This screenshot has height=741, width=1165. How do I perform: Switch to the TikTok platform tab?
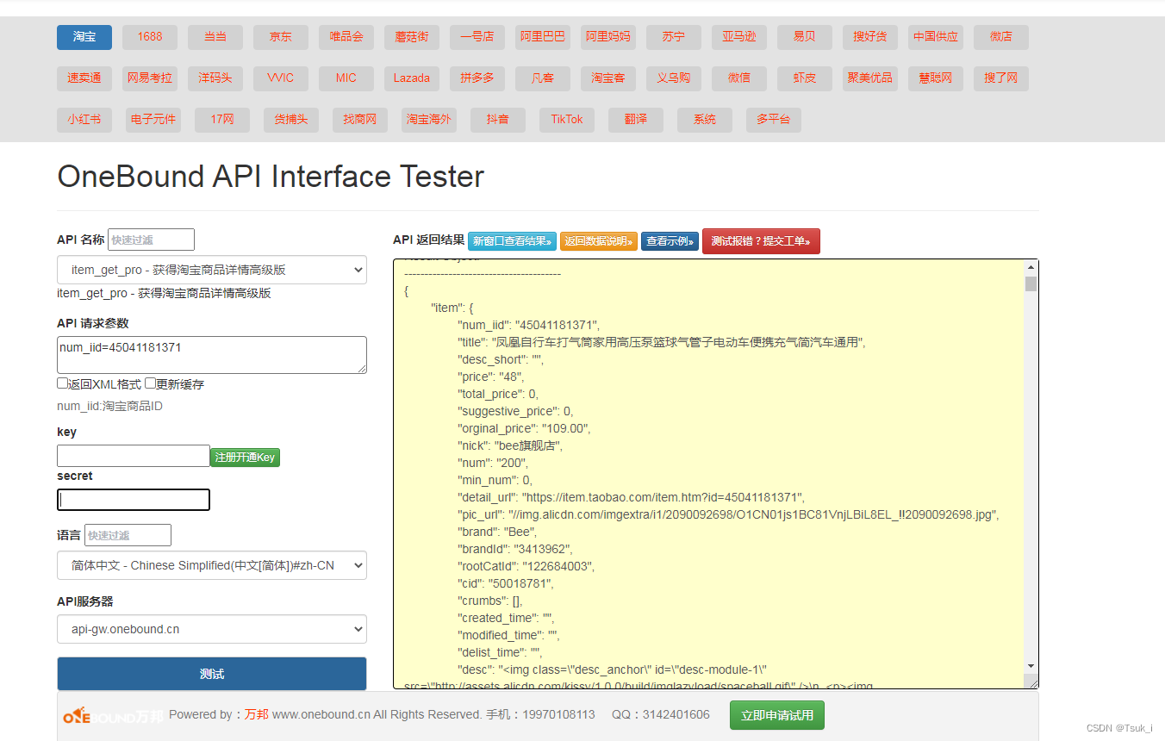[x=567, y=120]
